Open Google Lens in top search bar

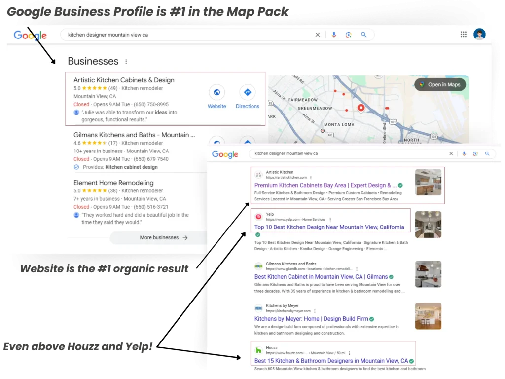[x=349, y=35]
